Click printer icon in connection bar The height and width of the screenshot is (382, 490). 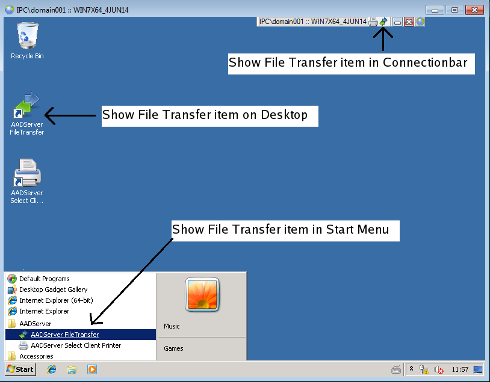tap(373, 22)
